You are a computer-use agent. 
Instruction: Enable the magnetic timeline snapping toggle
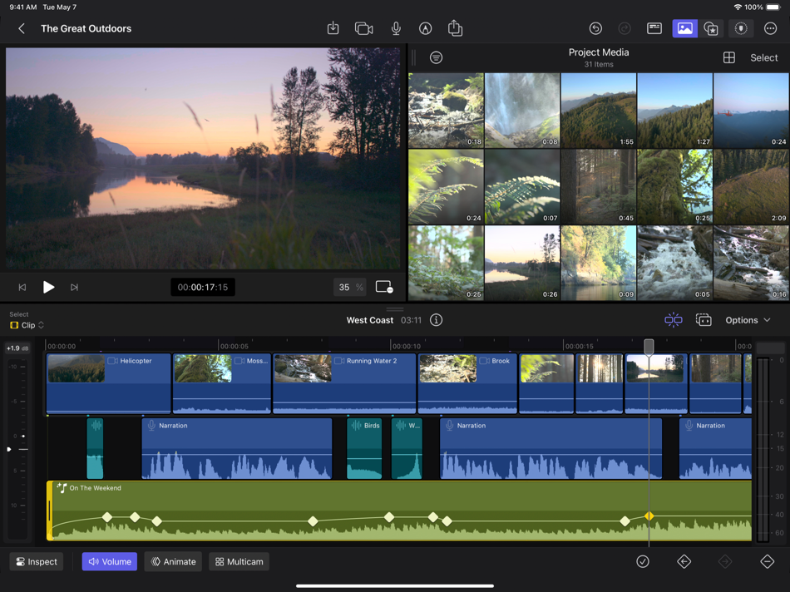click(x=674, y=319)
